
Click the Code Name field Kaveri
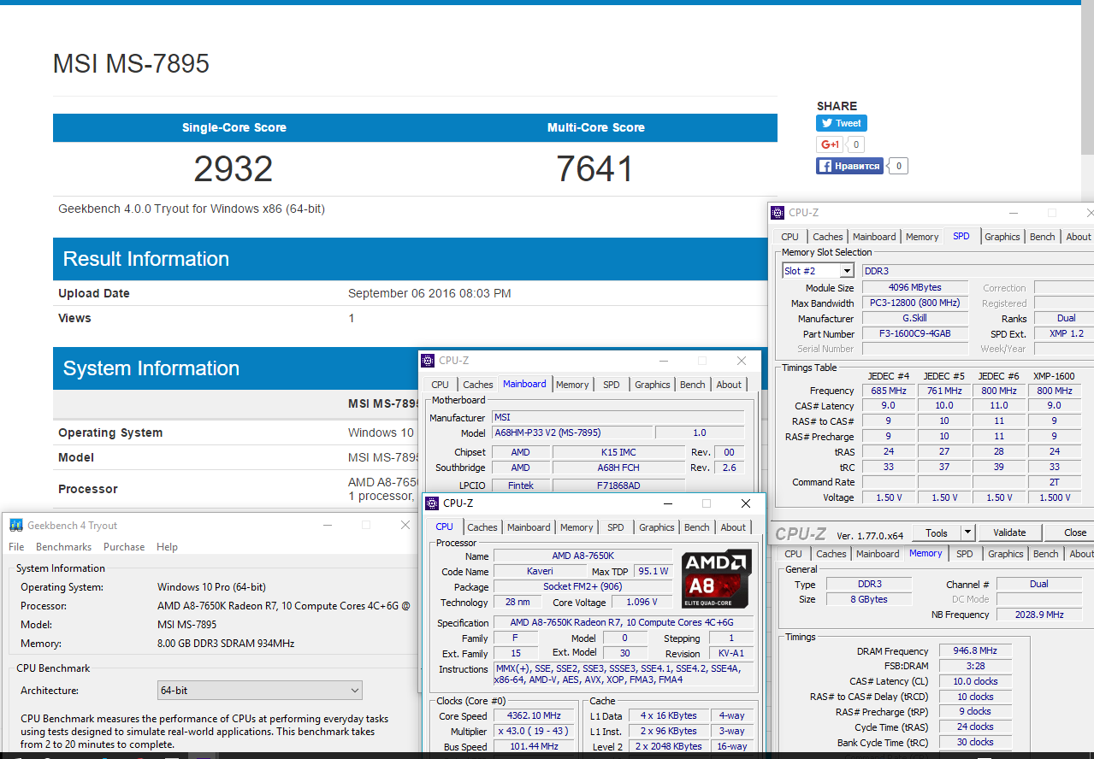pyautogui.click(x=540, y=571)
